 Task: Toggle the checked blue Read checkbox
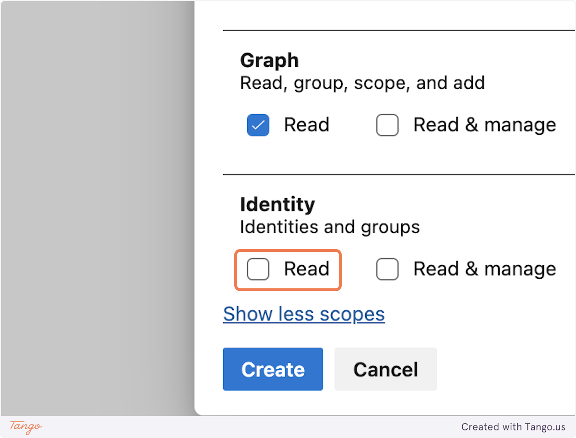coord(258,125)
